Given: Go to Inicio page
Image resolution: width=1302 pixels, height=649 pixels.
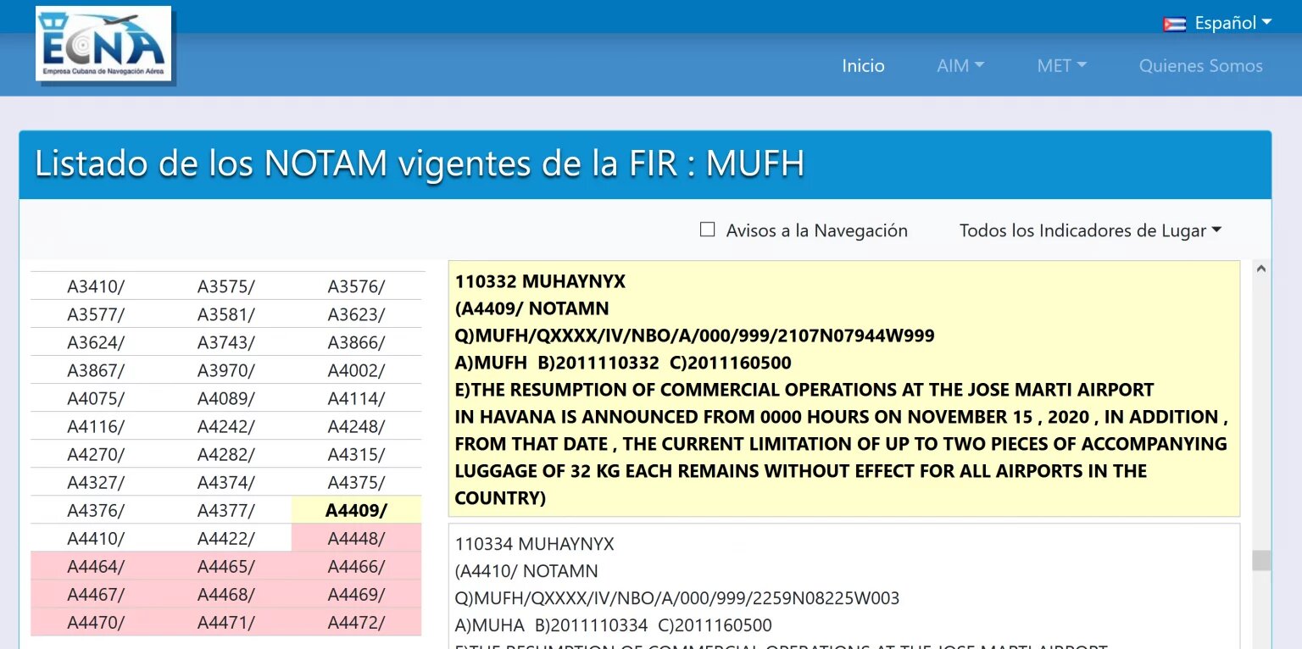Looking at the screenshot, I should [x=863, y=66].
